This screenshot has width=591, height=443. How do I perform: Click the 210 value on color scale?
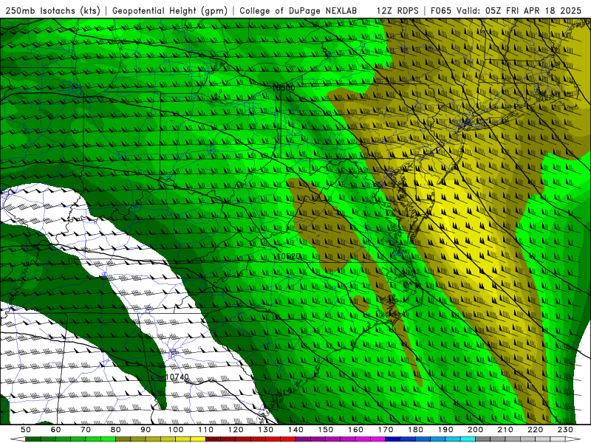(505, 430)
